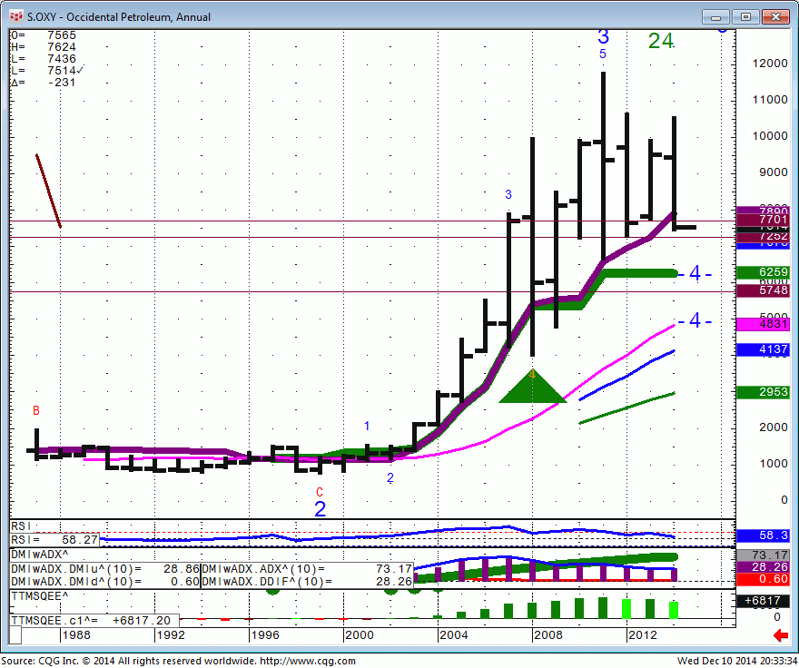
Task: Click the 1992 time axis label
Action: [x=171, y=635]
